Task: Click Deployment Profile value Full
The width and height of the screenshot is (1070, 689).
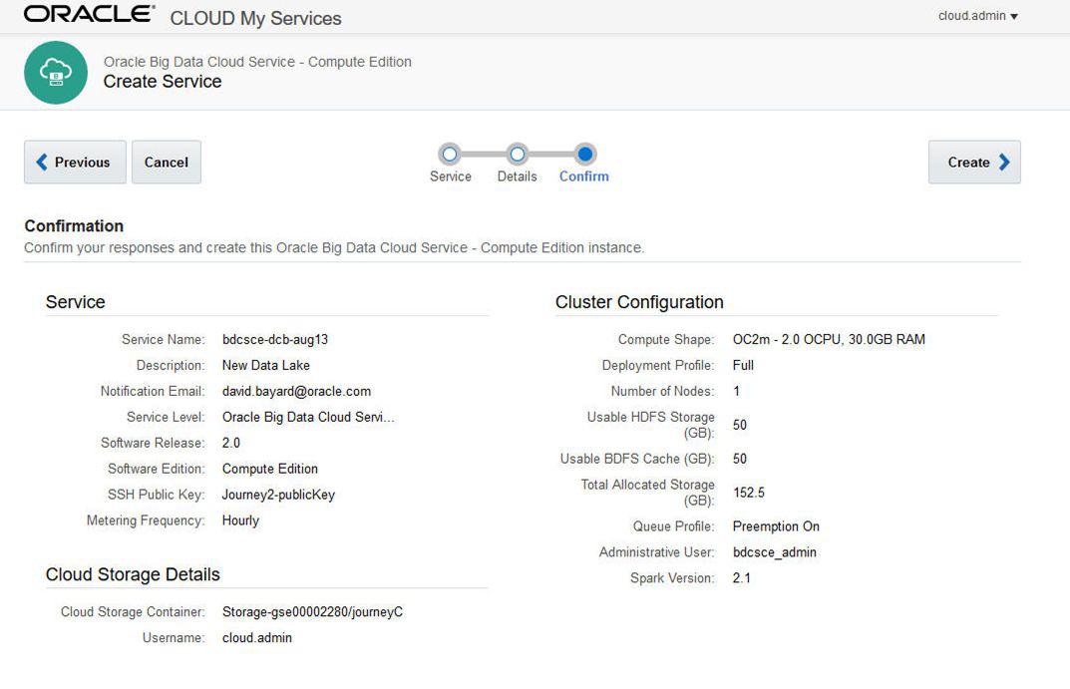Action: (743, 365)
